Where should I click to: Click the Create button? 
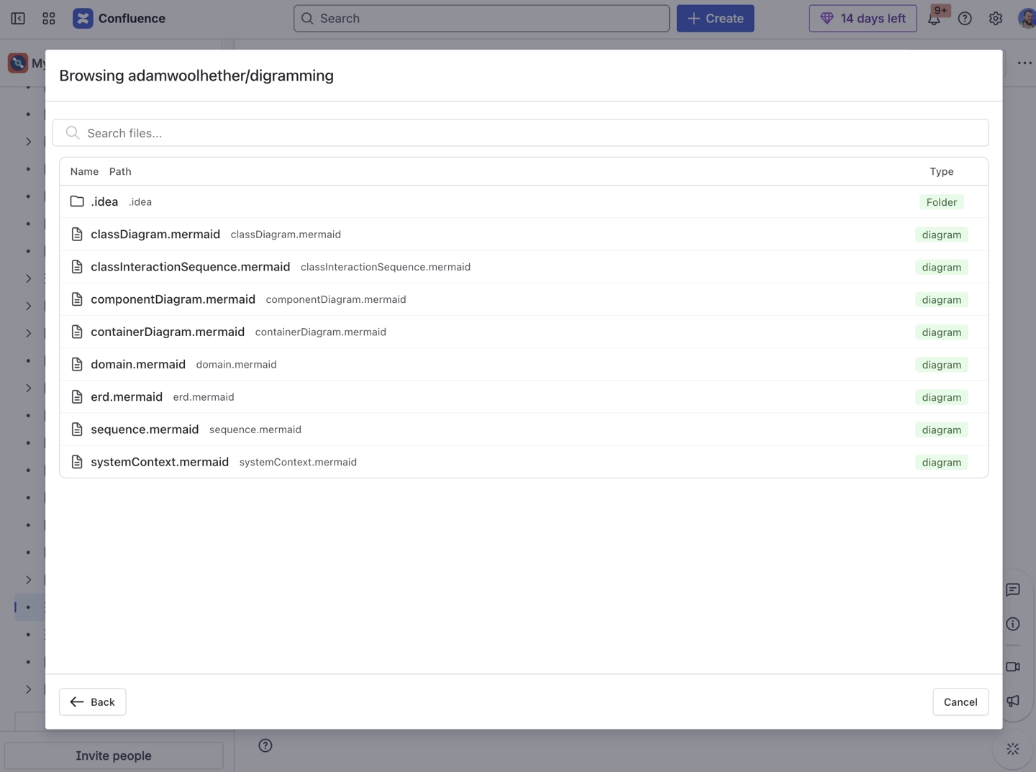click(x=715, y=18)
